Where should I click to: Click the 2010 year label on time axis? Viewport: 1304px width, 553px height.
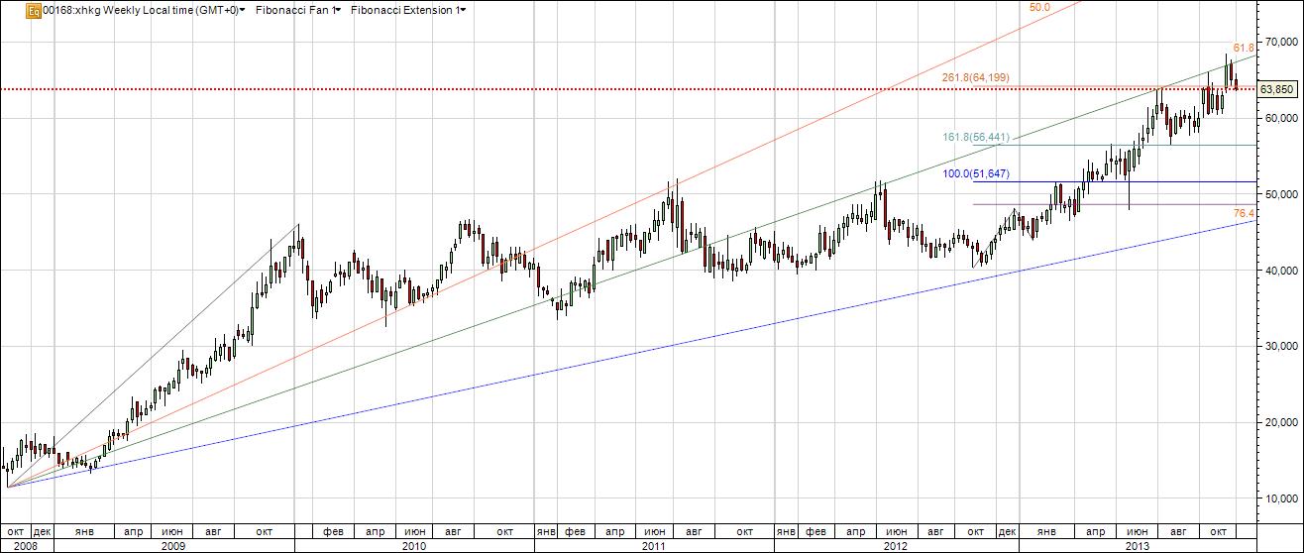(x=414, y=545)
